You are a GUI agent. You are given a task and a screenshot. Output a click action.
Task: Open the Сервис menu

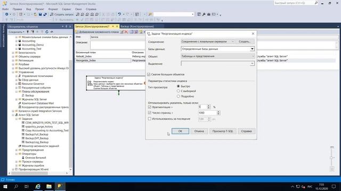[x=67, y=9]
